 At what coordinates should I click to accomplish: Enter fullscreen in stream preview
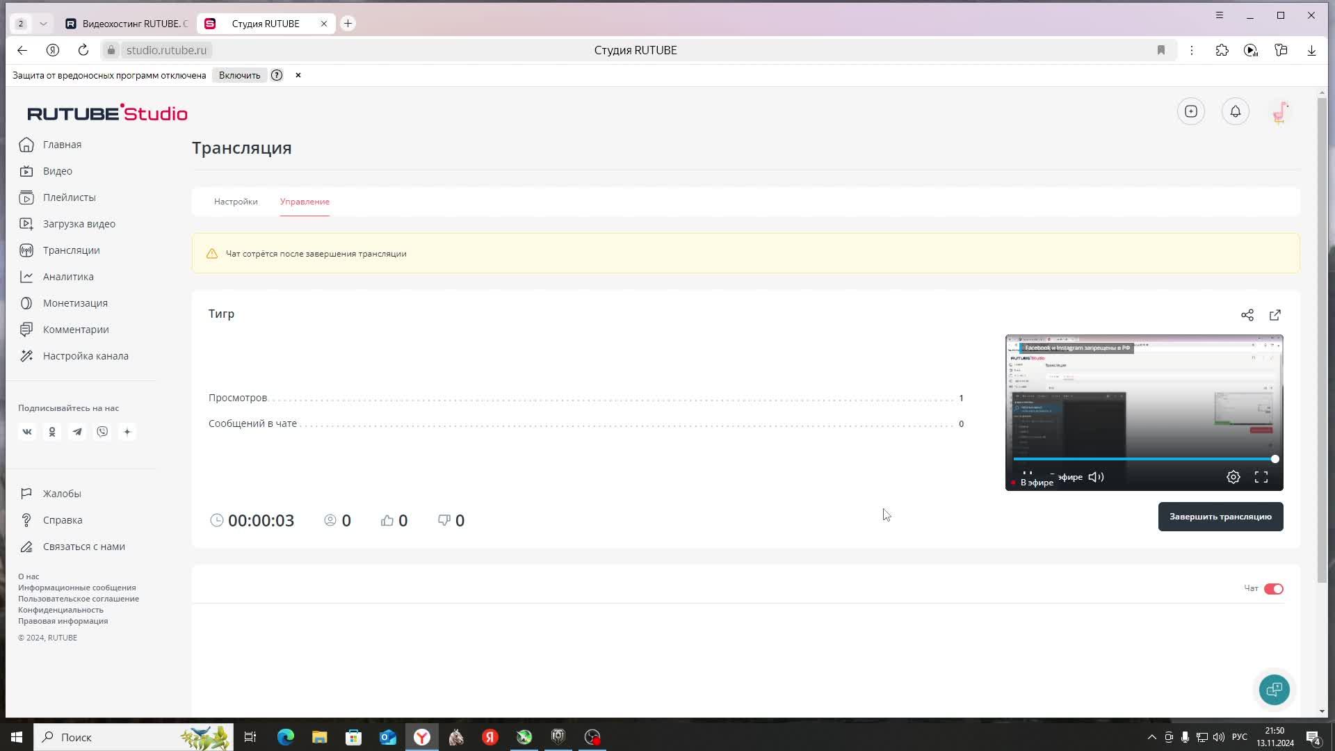click(1261, 477)
